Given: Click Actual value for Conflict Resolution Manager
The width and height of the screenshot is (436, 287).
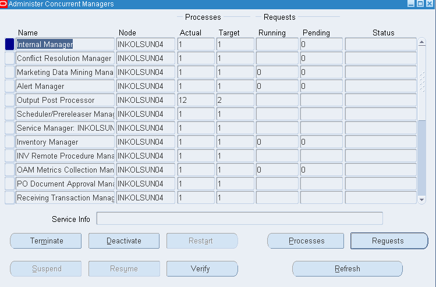Looking at the screenshot, I should pyautogui.click(x=196, y=58).
